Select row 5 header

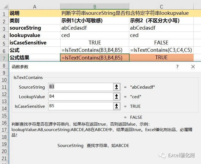click(x=4, y=43)
